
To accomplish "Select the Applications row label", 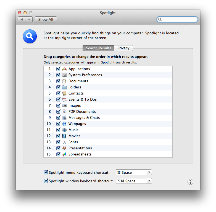I will click(x=79, y=69).
